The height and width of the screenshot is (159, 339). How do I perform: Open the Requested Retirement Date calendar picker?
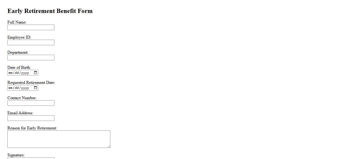(36, 88)
